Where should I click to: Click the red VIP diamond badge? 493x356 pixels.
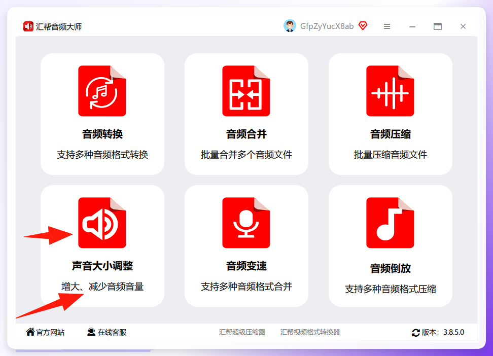pyautogui.click(x=363, y=26)
